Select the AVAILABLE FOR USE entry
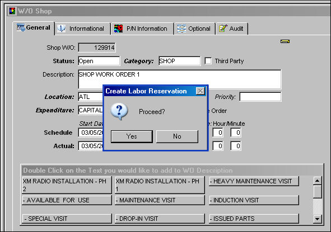The height and width of the screenshot is (232, 331). [x=67, y=200]
